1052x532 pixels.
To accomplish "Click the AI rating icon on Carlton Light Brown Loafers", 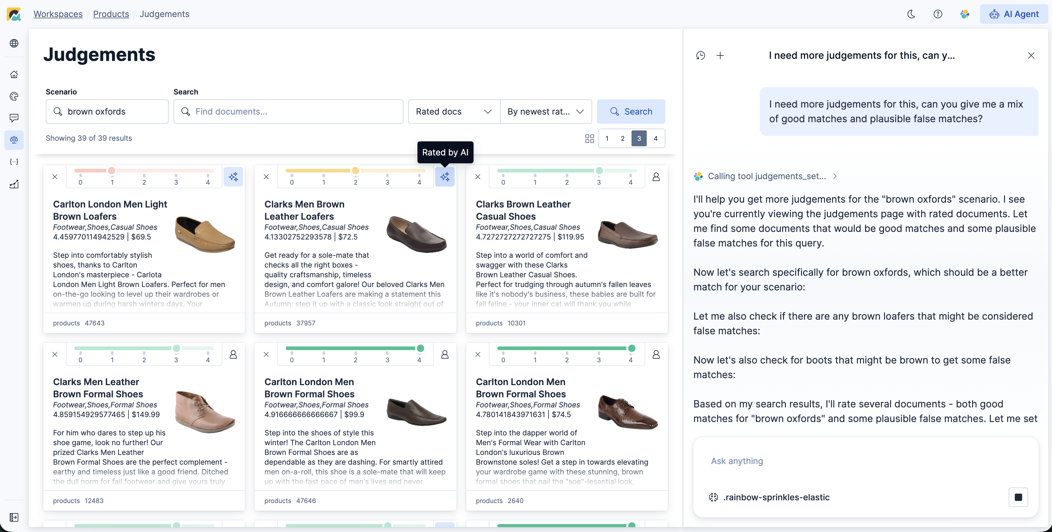I will (x=233, y=177).
